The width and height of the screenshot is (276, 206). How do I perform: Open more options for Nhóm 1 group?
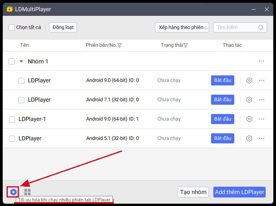[261, 61]
